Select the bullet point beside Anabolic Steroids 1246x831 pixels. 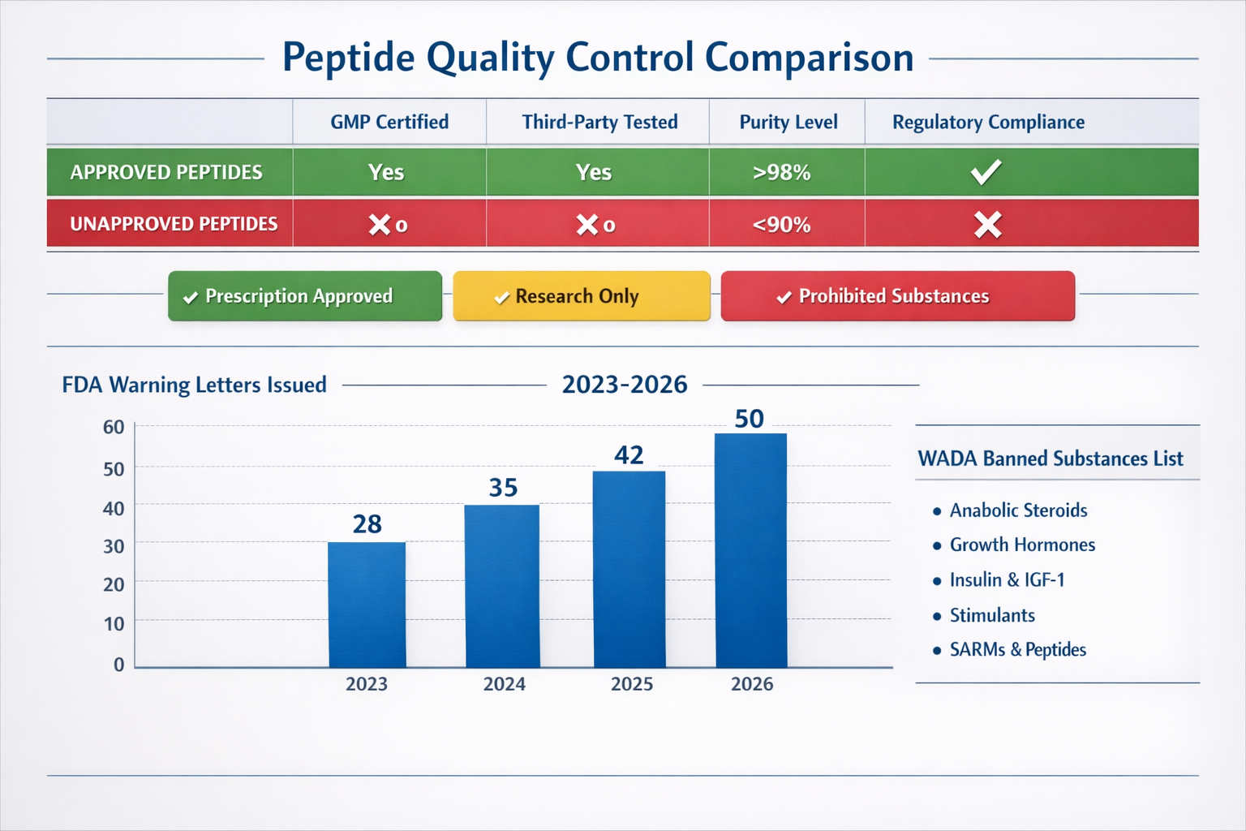click(936, 511)
